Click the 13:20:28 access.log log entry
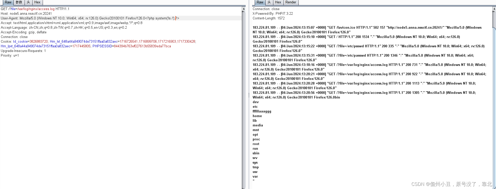 pyautogui.click(x=364, y=86)
